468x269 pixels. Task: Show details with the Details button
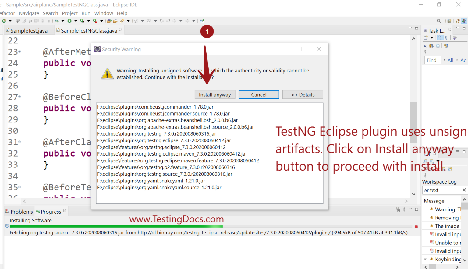(303, 95)
